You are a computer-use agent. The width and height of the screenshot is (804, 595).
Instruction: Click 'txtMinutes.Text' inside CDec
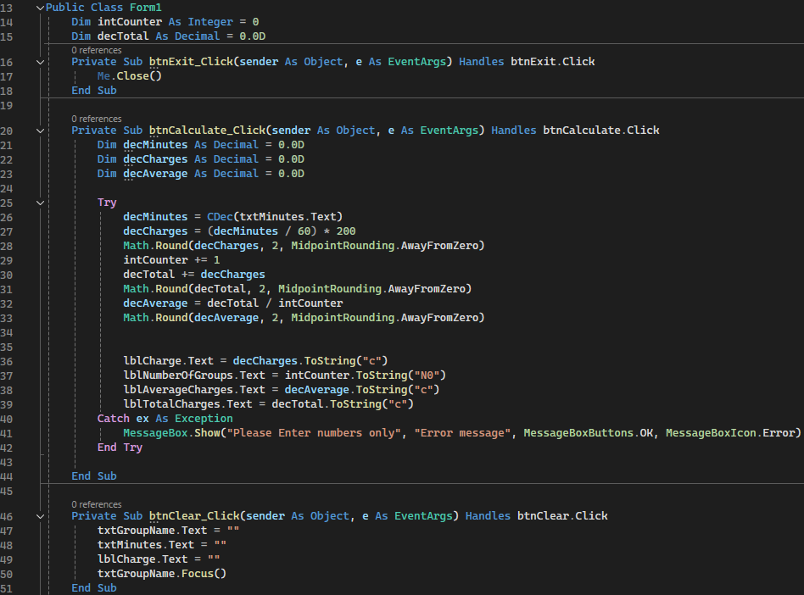[x=288, y=217]
